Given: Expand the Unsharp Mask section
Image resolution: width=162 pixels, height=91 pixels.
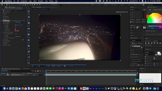Looking at the screenshot, I should (x=2, y=42).
